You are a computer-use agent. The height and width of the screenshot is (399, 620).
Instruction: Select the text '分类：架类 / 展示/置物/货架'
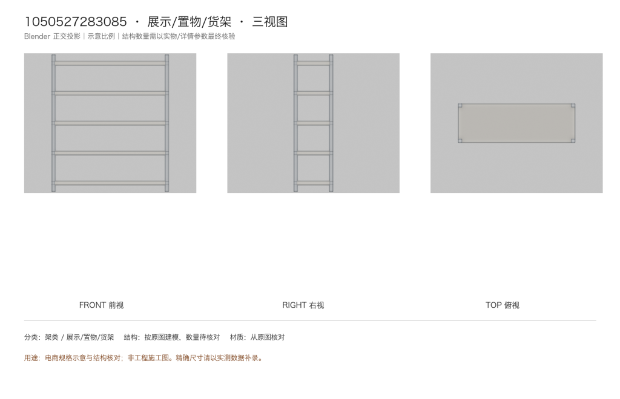coord(69,337)
